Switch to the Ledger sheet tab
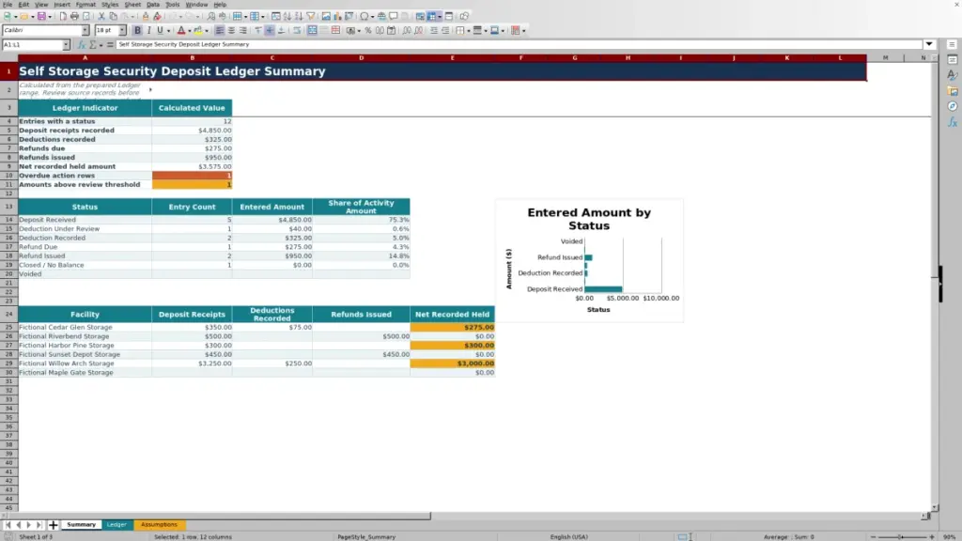Screen dimensions: 962x541 [x=116, y=524]
